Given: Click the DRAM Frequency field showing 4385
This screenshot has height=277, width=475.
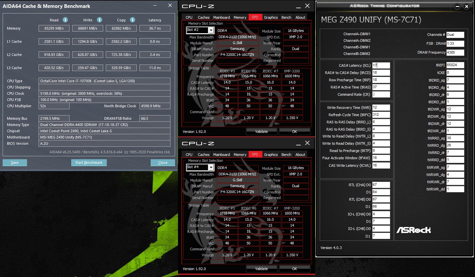Looking at the screenshot, I should click(x=456, y=52).
